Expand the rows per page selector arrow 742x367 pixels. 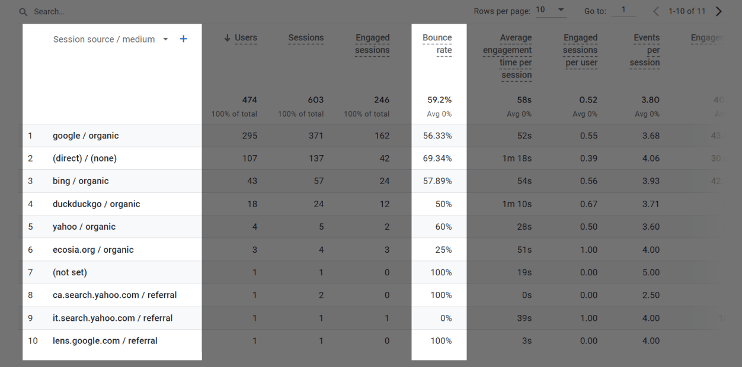(560, 10)
